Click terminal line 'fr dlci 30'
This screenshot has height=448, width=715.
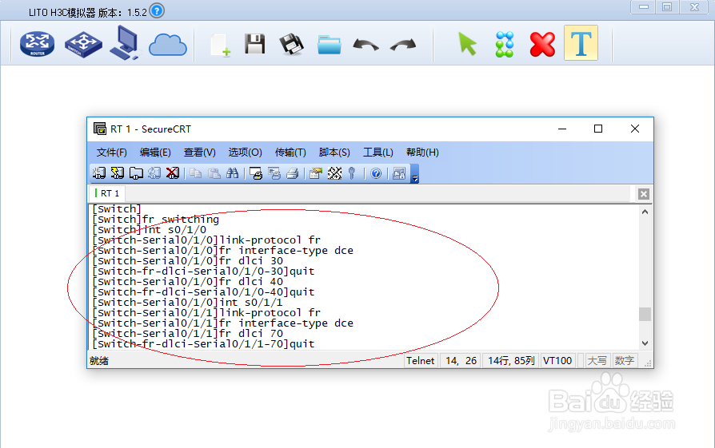pyautogui.click(x=187, y=261)
